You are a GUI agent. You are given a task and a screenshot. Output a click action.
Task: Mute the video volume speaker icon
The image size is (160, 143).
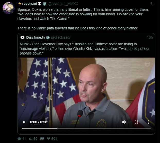pyautogui.click(x=124, y=122)
